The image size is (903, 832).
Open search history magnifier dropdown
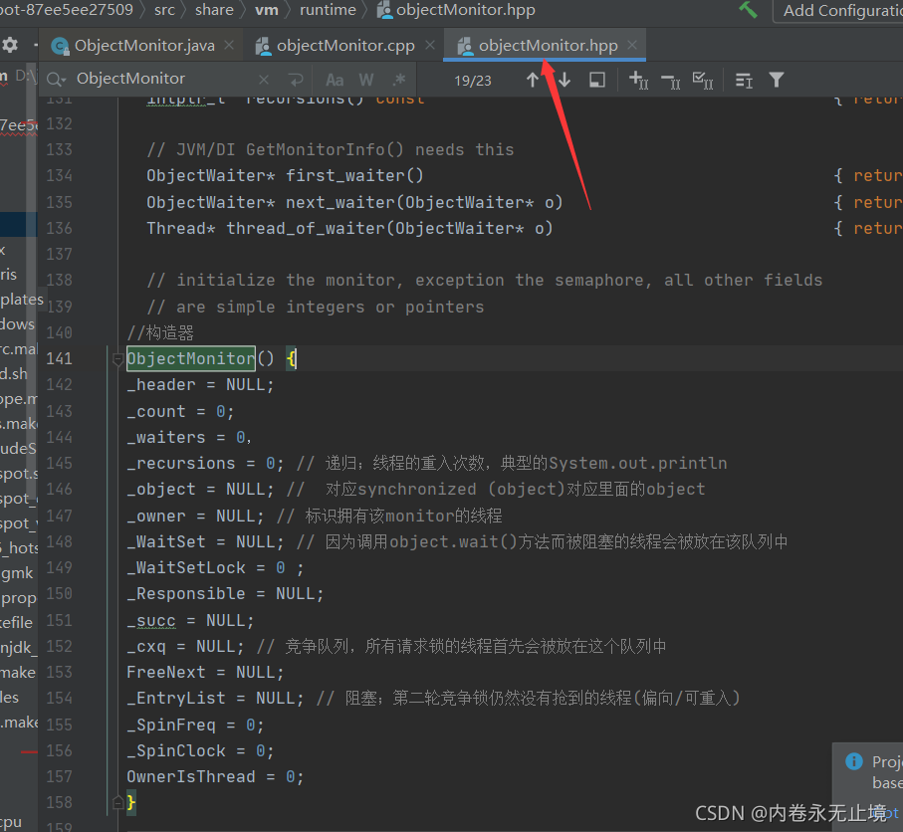click(x=56, y=80)
